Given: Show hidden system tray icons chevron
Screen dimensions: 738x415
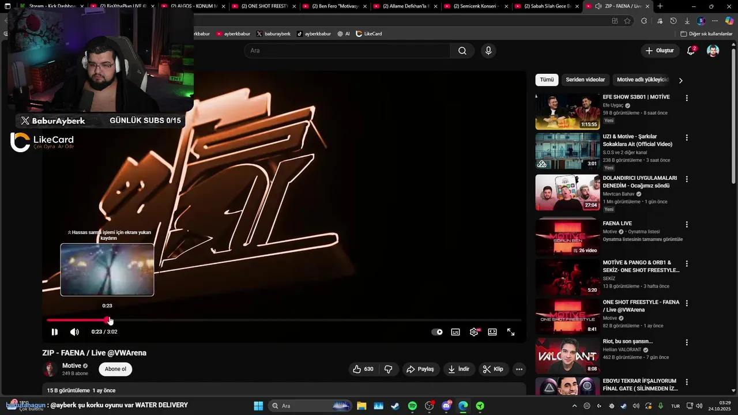Looking at the screenshot, I should click(574, 406).
